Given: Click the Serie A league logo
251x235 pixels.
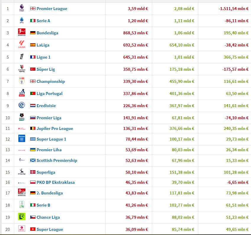Looking at the screenshot, I should (x=22, y=20).
